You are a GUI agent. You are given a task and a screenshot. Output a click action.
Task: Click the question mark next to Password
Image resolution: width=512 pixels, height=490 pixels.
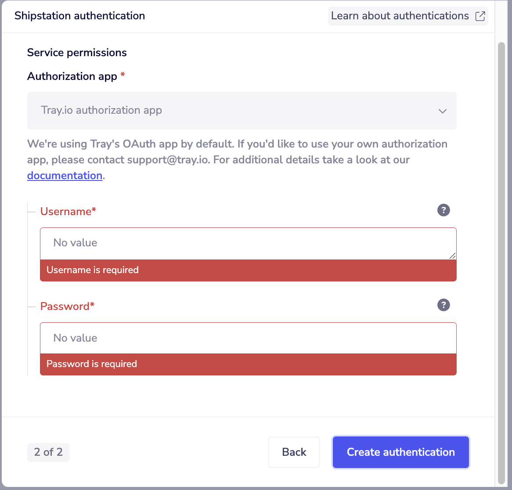(x=443, y=305)
